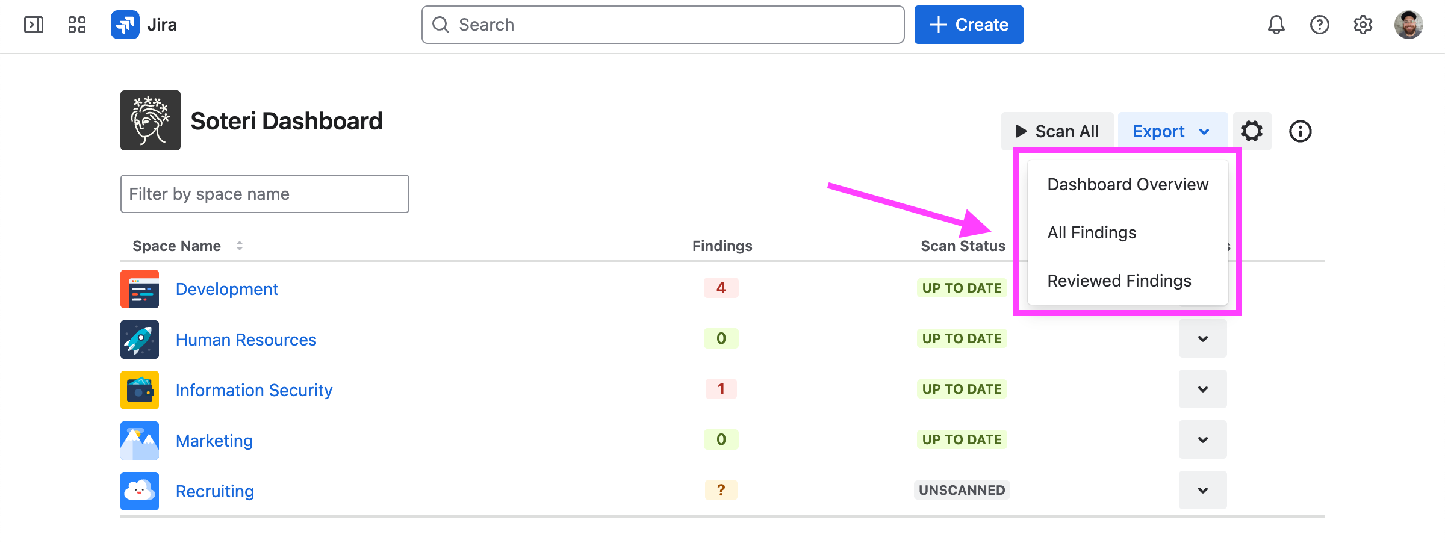The height and width of the screenshot is (543, 1445).
Task: Select Dashboard Overview export option
Action: [1127, 184]
